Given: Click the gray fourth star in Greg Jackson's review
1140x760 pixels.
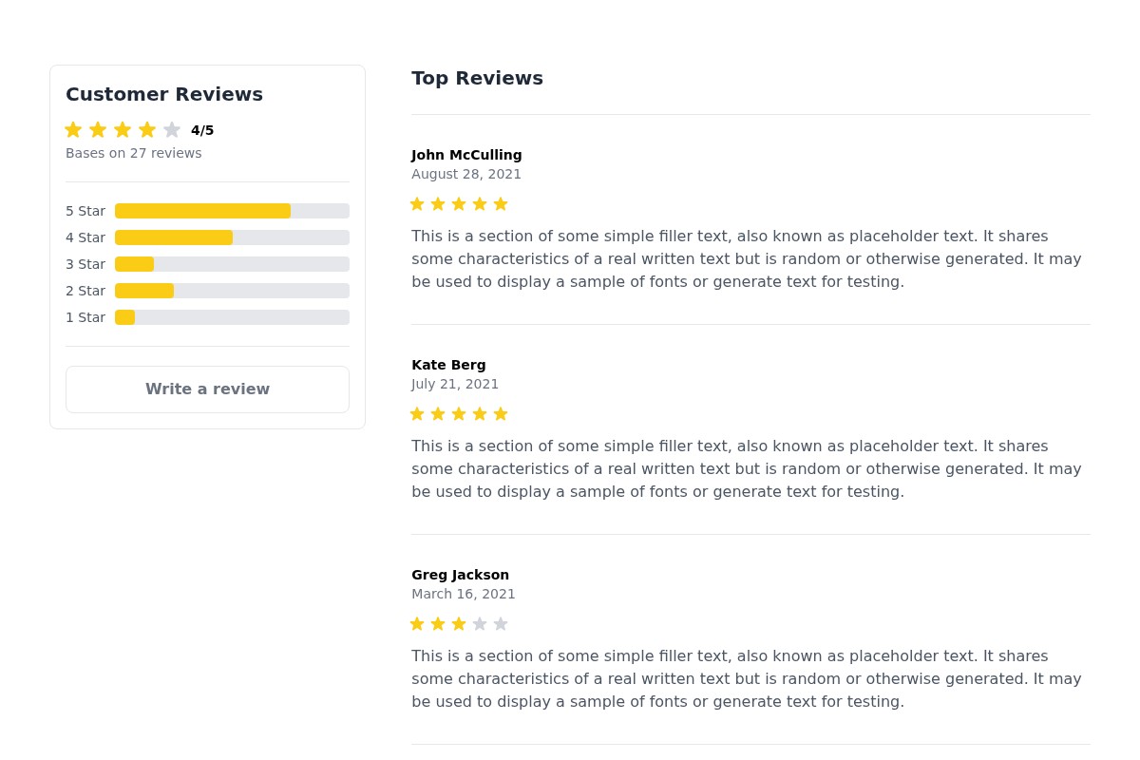Looking at the screenshot, I should point(480,624).
